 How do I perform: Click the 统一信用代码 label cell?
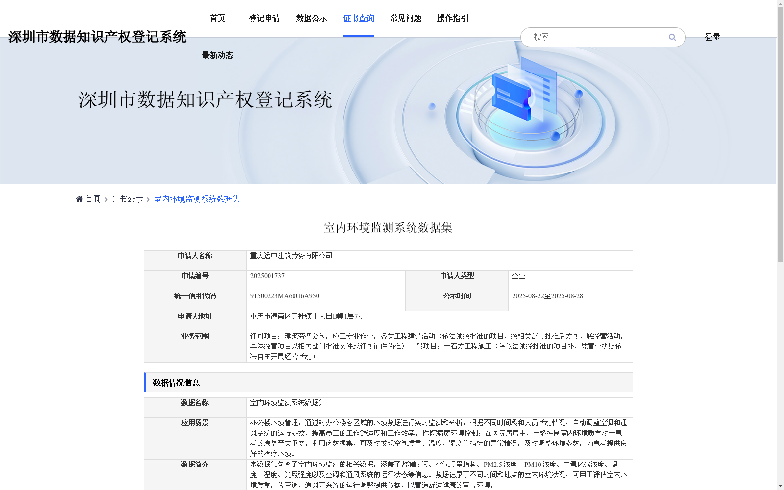pyautogui.click(x=195, y=301)
